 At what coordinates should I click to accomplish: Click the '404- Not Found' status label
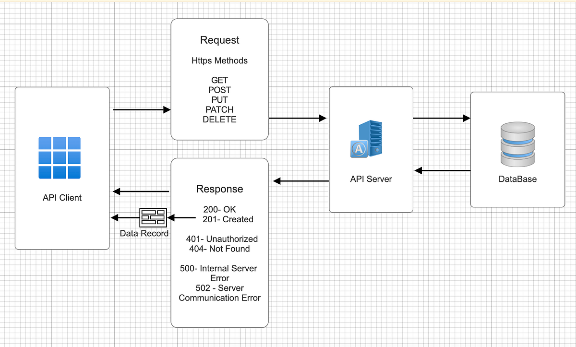coord(219,249)
